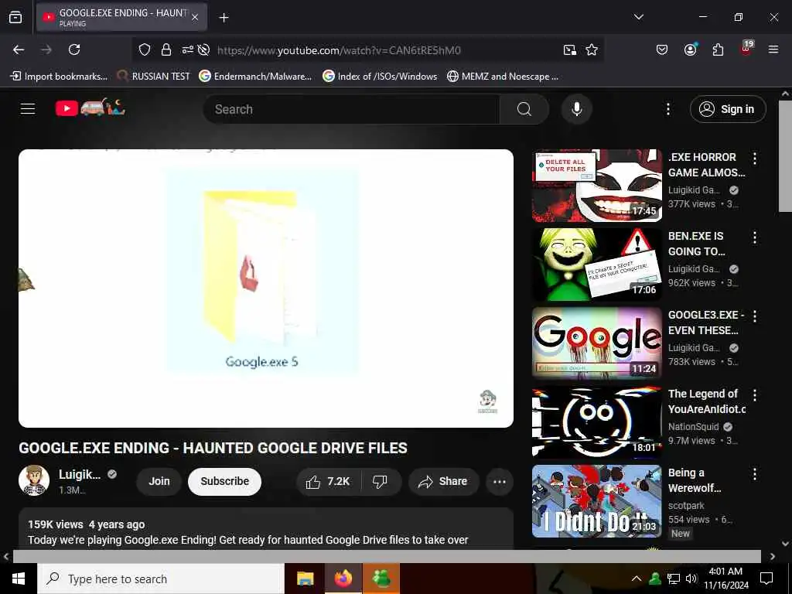Open browser extensions puzzle icon
792x594 pixels.
[718, 49]
